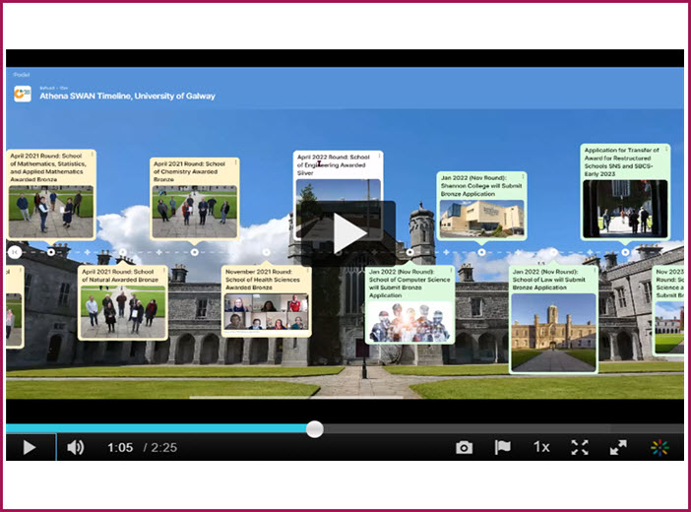The width and height of the screenshot is (691, 512).
Task: Open options menu on Engineering card
Action: click(379, 156)
